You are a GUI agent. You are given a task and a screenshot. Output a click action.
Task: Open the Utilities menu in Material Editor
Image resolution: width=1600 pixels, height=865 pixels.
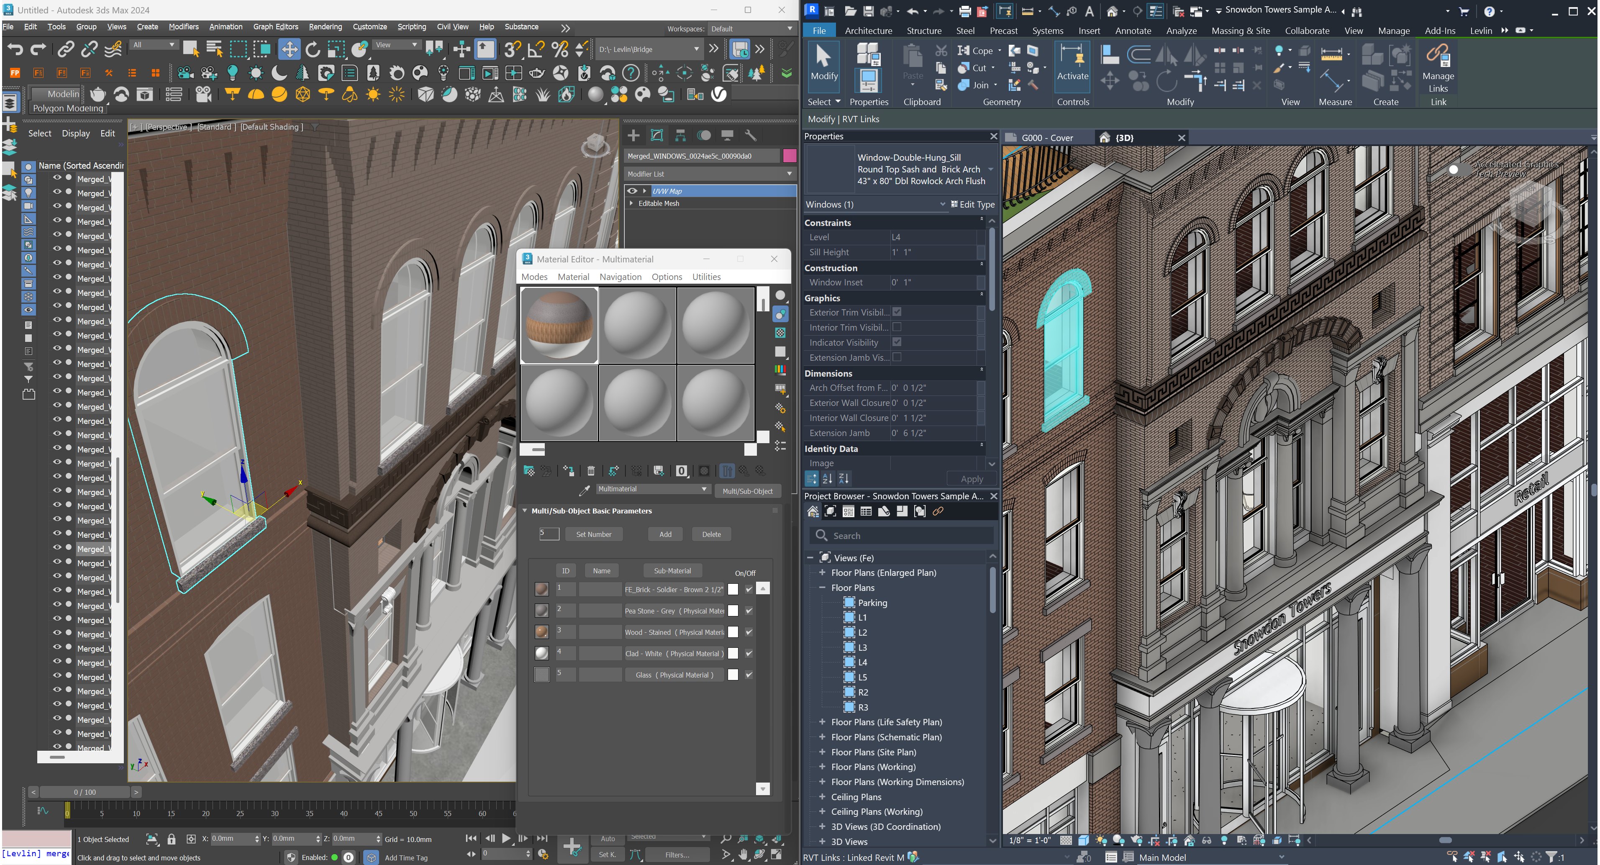point(706,277)
